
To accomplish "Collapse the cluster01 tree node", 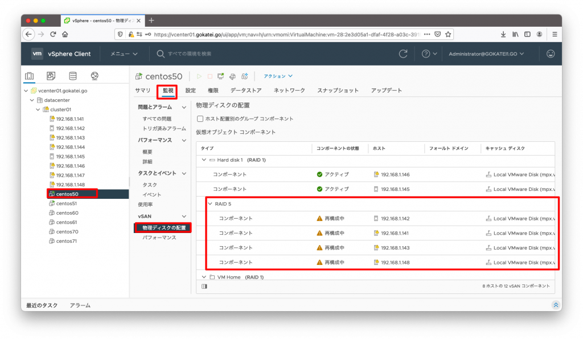I will point(38,109).
